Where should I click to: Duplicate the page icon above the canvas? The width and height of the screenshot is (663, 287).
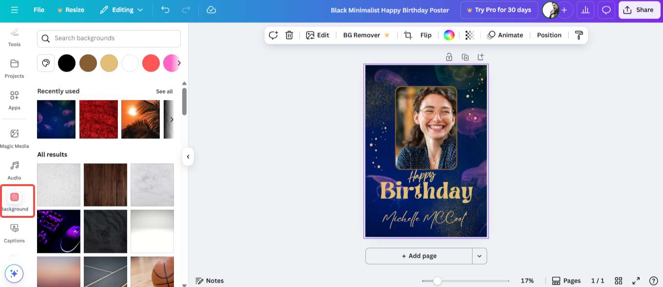pos(465,57)
